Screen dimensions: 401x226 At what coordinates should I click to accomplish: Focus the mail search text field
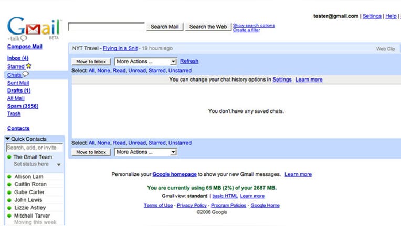coord(107,27)
